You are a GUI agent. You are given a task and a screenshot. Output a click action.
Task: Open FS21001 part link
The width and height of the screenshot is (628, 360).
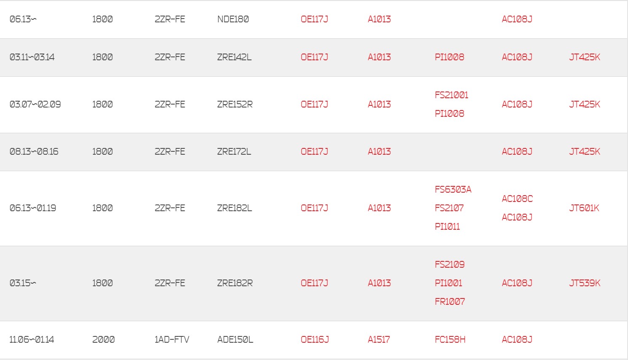(451, 95)
